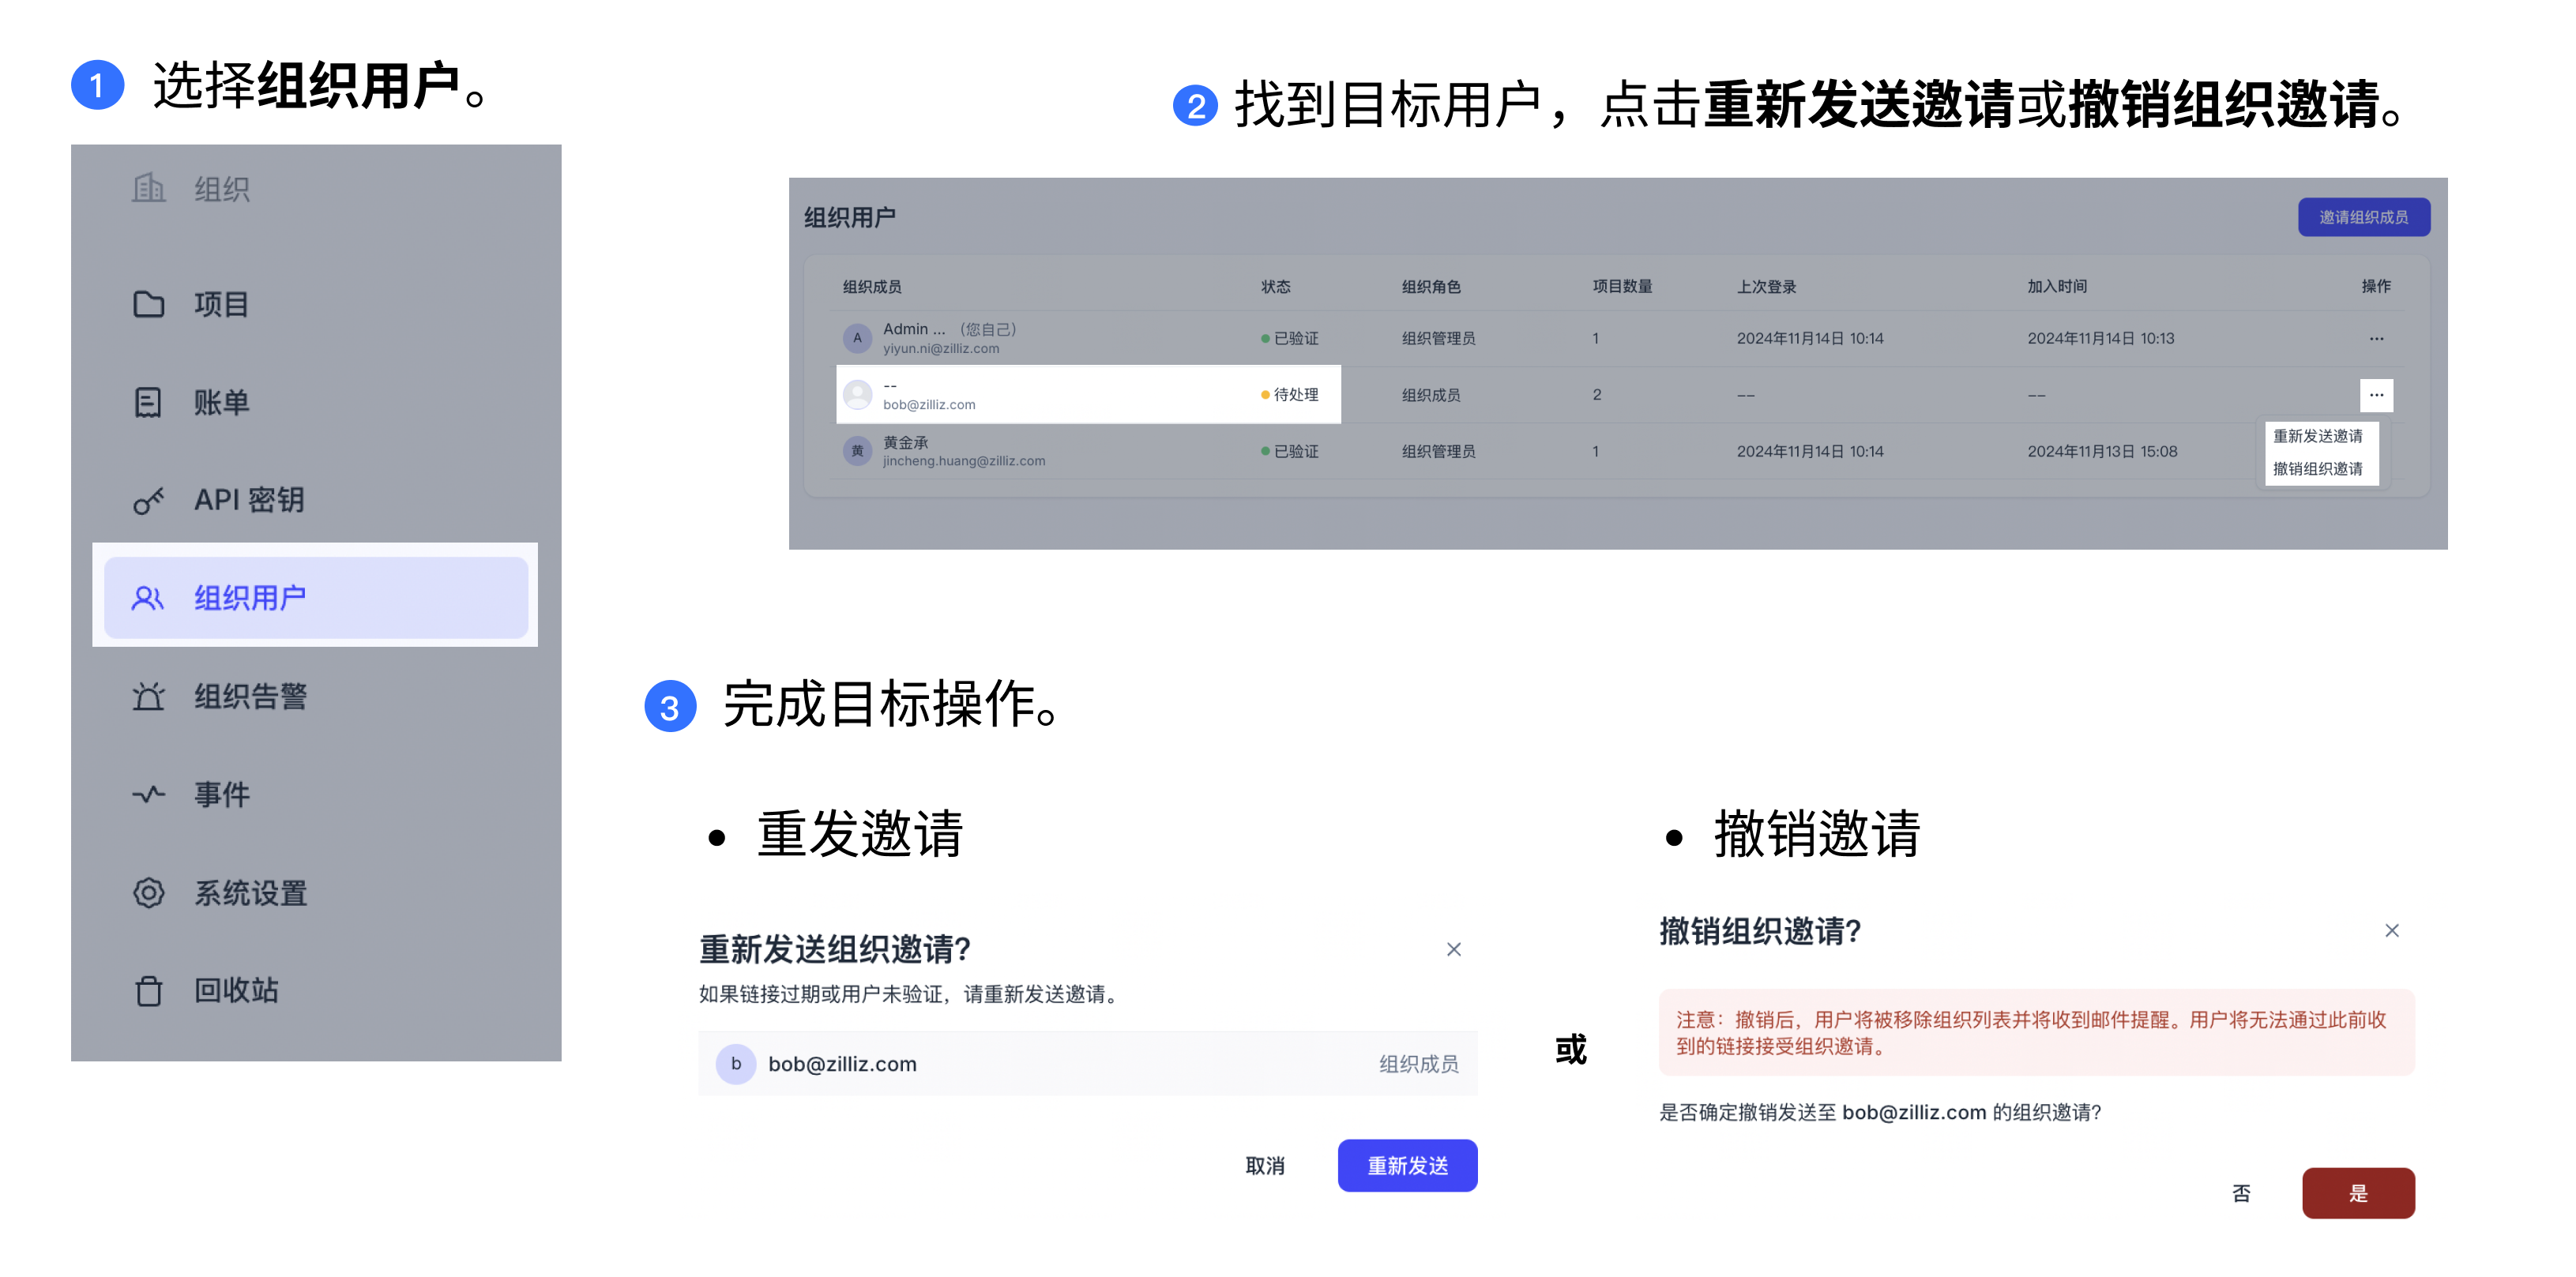Open 回收站 trash icon
This screenshot has height=1277, width=2576.
(x=148, y=990)
